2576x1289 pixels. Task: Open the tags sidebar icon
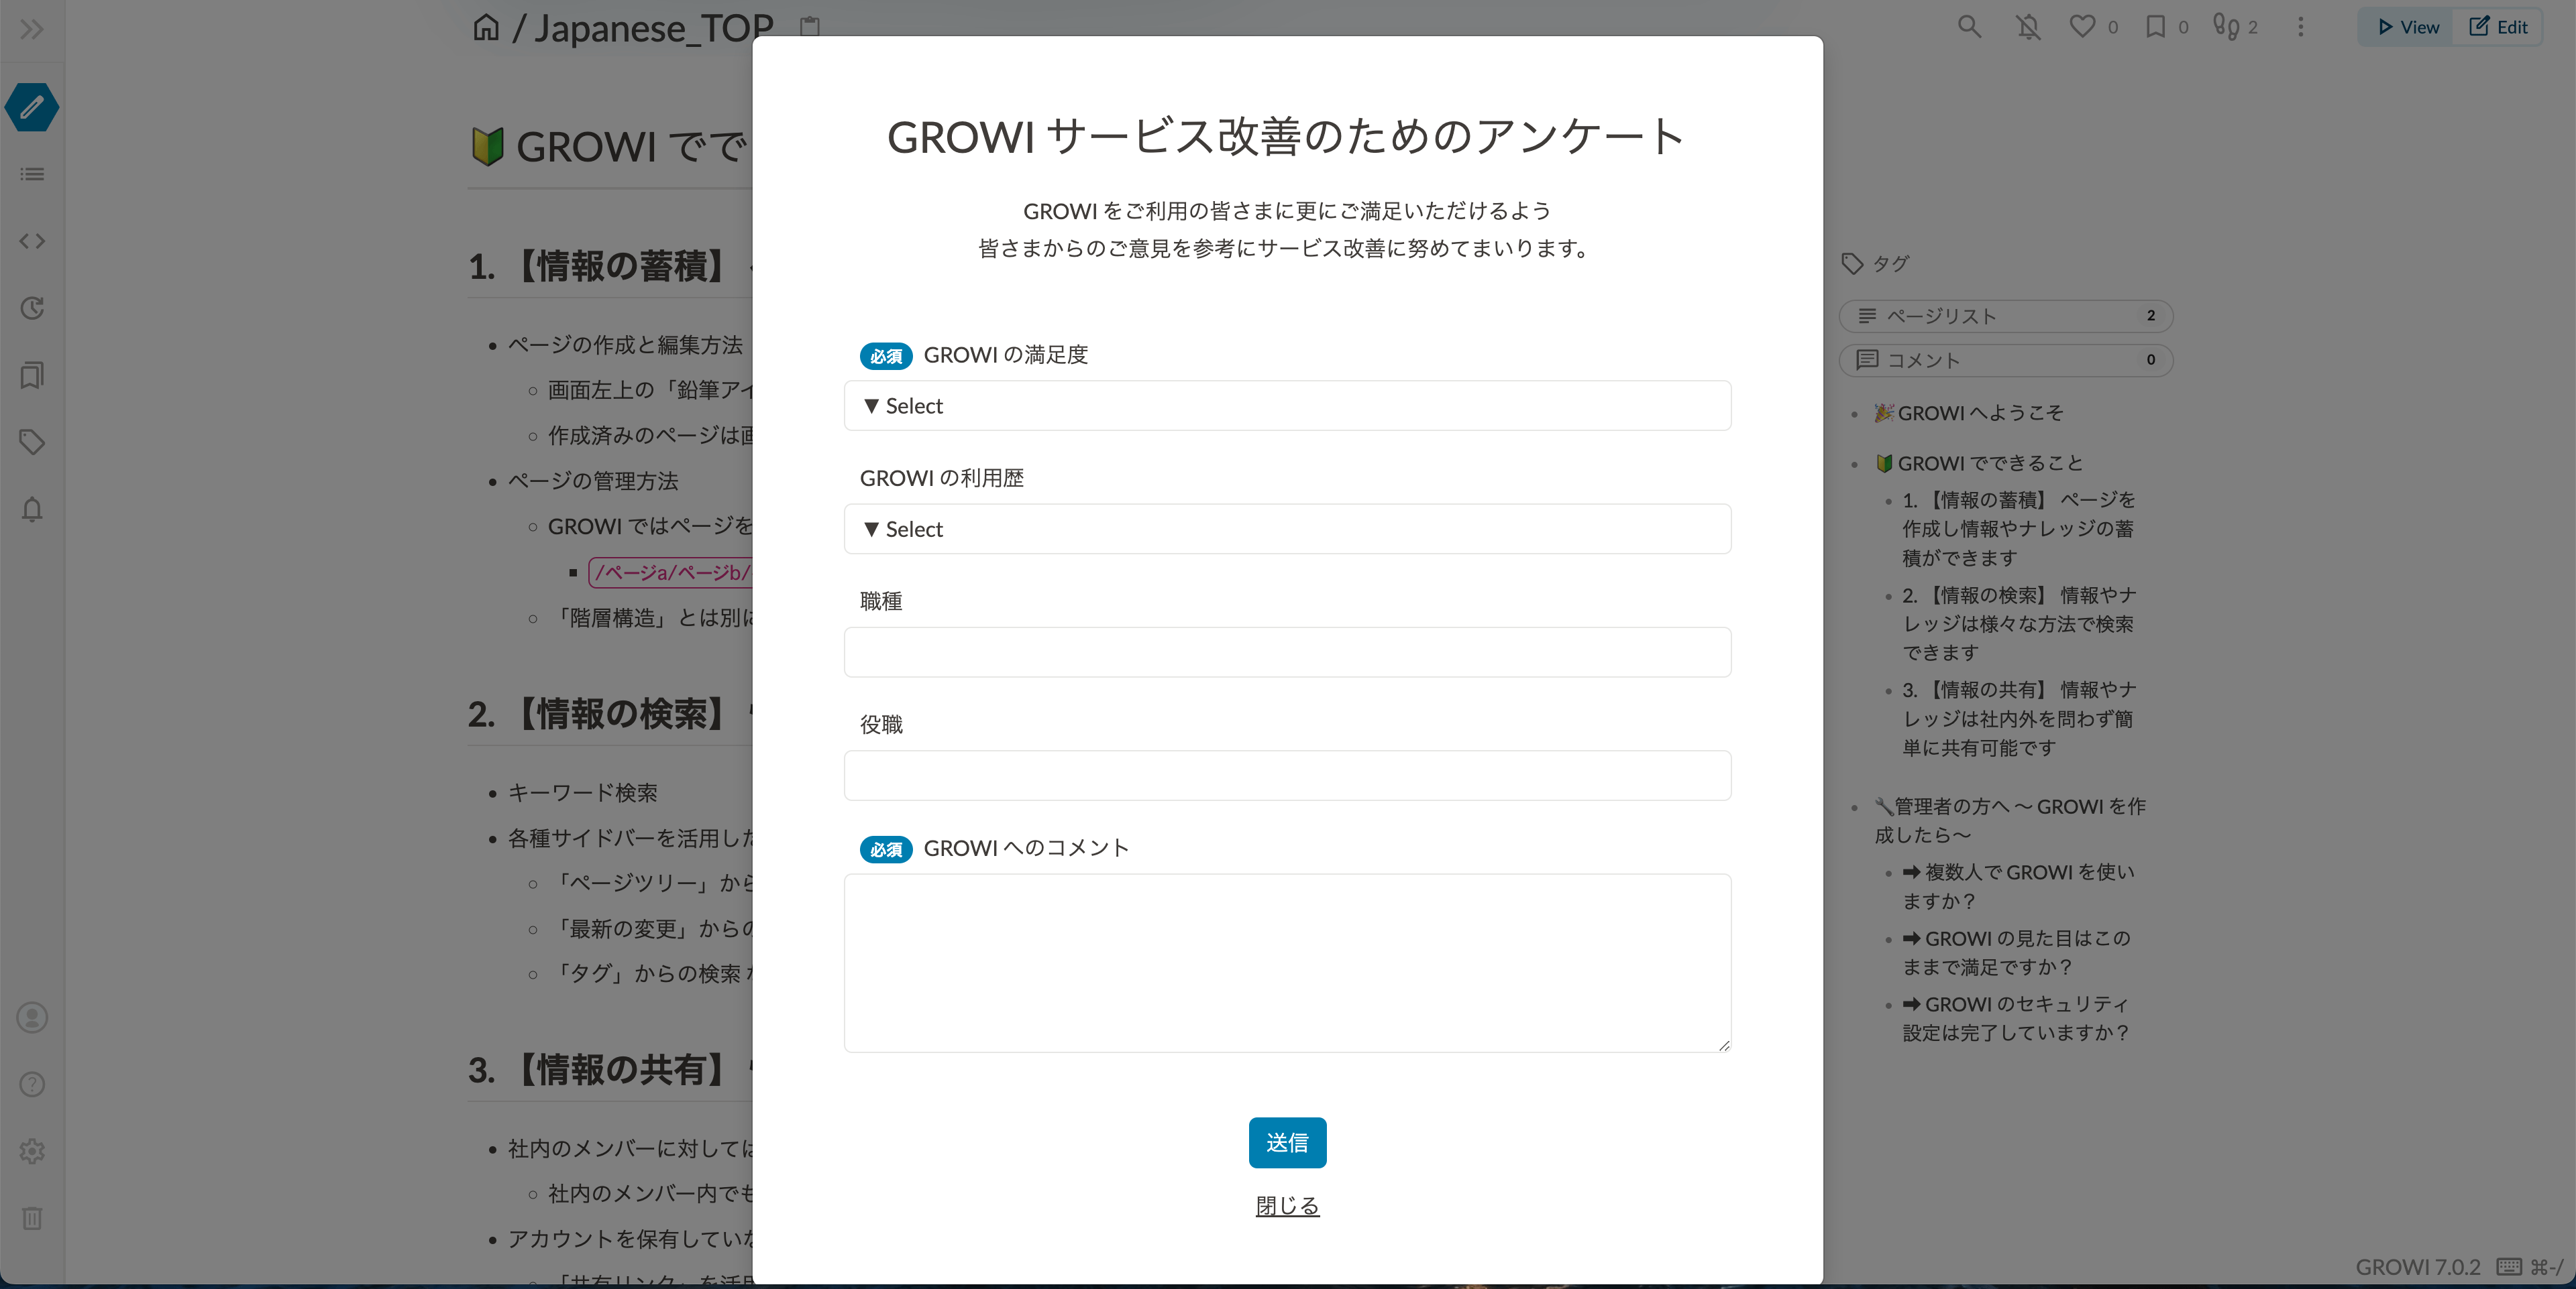(x=32, y=442)
